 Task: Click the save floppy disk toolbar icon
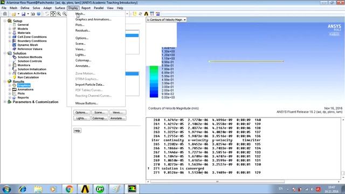(x=23, y=14)
